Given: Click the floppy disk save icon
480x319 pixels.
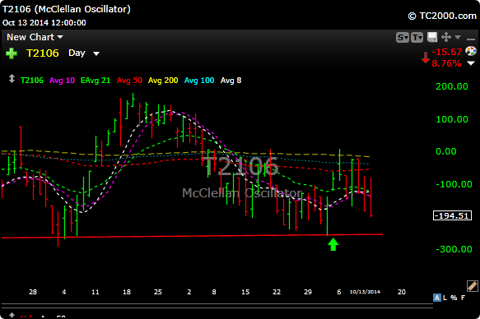Looking at the screenshot, I should click(x=432, y=37).
